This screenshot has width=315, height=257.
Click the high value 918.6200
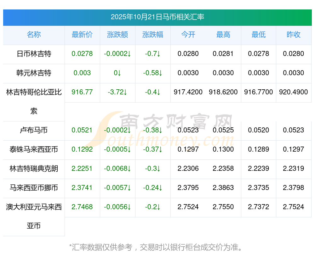pos(223,92)
